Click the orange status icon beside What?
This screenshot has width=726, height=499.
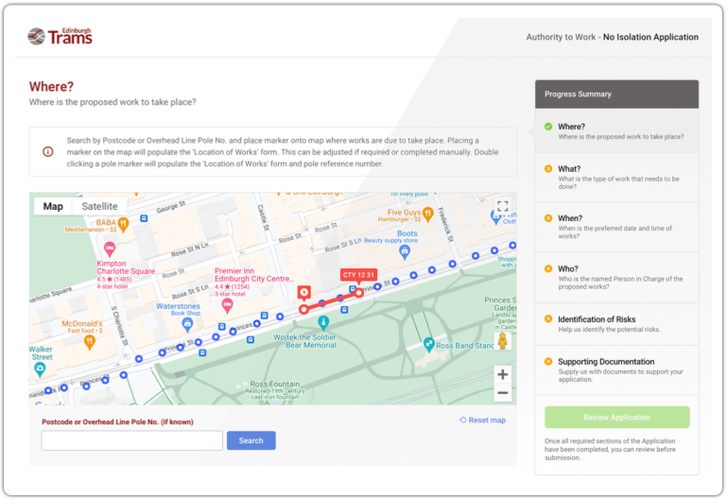548,168
